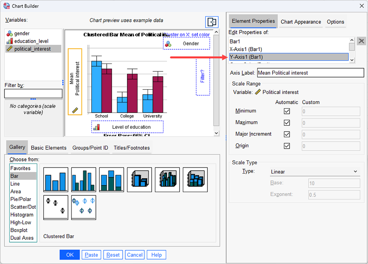
Task: Select the education_level ordinal variable icon
Action: click(10, 41)
